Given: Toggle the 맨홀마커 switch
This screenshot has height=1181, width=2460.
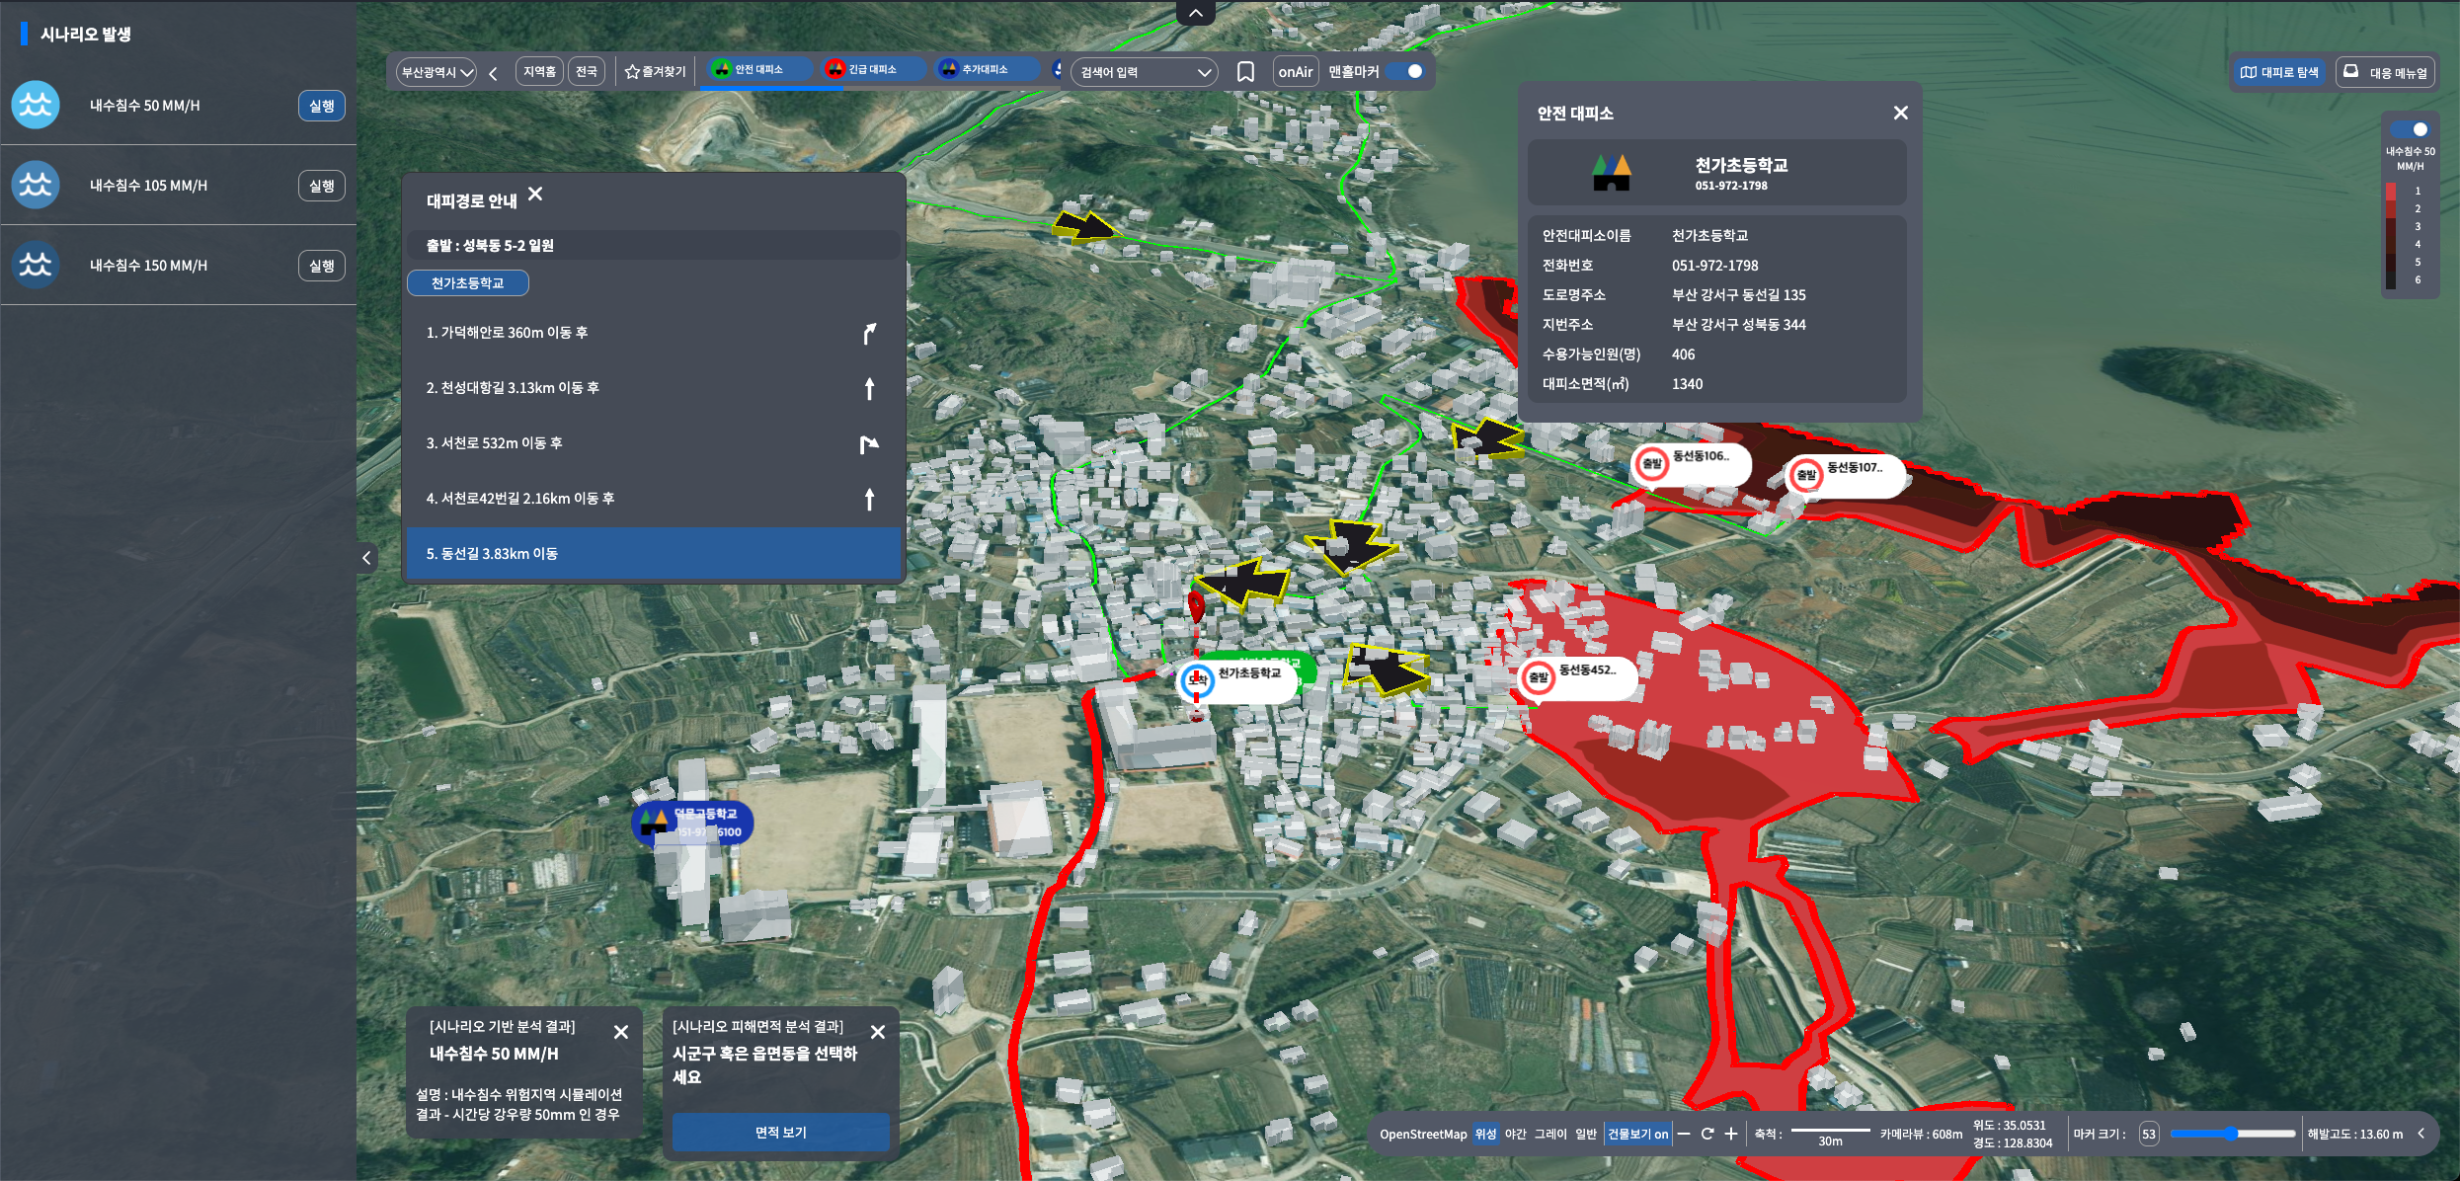Looking at the screenshot, I should [1404, 71].
